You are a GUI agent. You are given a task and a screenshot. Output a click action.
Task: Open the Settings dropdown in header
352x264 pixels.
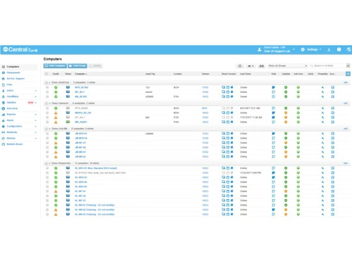[311, 49]
